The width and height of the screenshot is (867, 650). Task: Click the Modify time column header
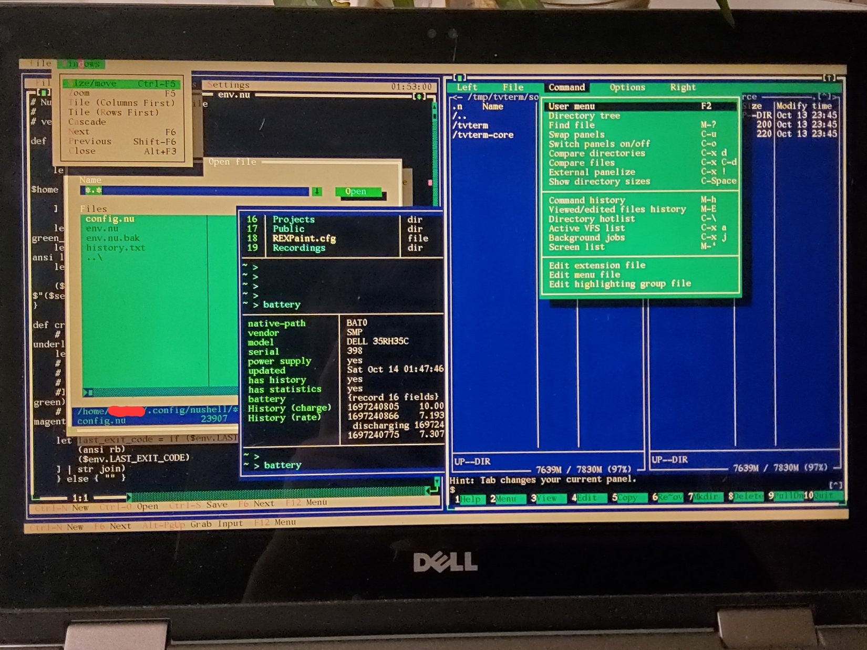click(804, 106)
